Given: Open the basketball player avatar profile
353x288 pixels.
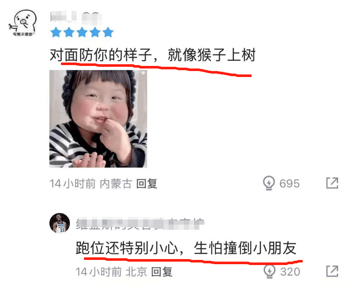Looking at the screenshot, I should [60, 223].
